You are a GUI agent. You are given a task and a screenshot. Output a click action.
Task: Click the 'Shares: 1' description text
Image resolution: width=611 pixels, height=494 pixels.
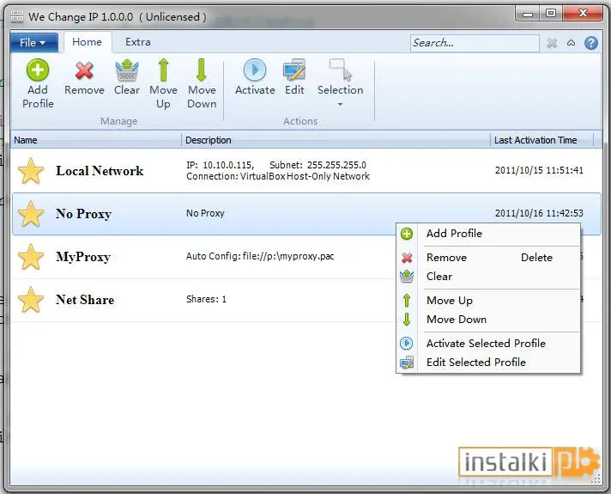click(x=206, y=299)
